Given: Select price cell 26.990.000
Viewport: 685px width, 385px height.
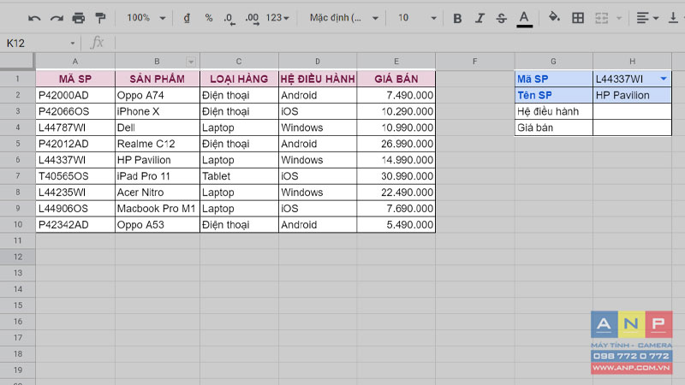Looking at the screenshot, I should [396, 144].
